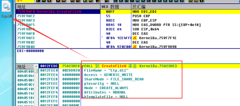Viewport: 240px width, 106px height.
Task: Select dump address 00405040
Action: (x=25, y=76)
